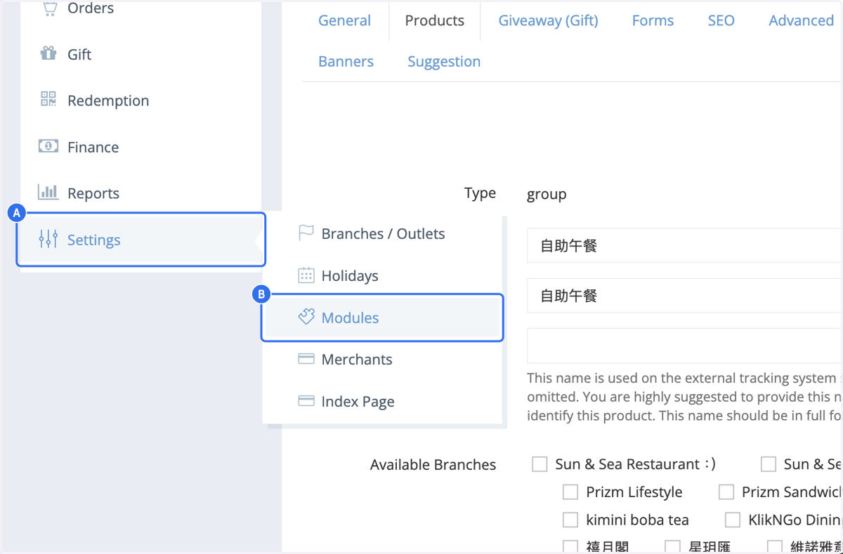Click the 'Type' field label
Viewport: 843px width, 554px height.
480,193
